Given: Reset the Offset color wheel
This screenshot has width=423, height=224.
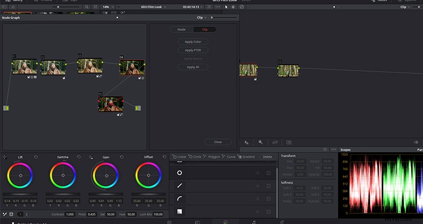Looking at the screenshot, I should pyautogui.click(x=164, y=157).
